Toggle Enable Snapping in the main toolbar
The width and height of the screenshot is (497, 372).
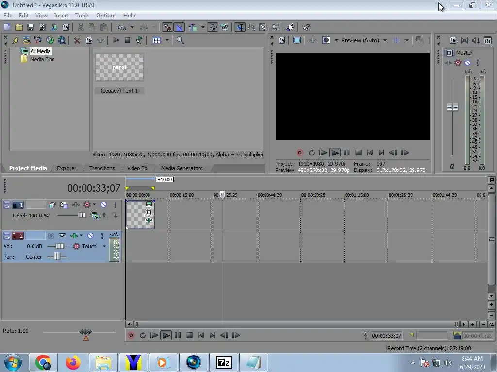[x=167, y=27]
